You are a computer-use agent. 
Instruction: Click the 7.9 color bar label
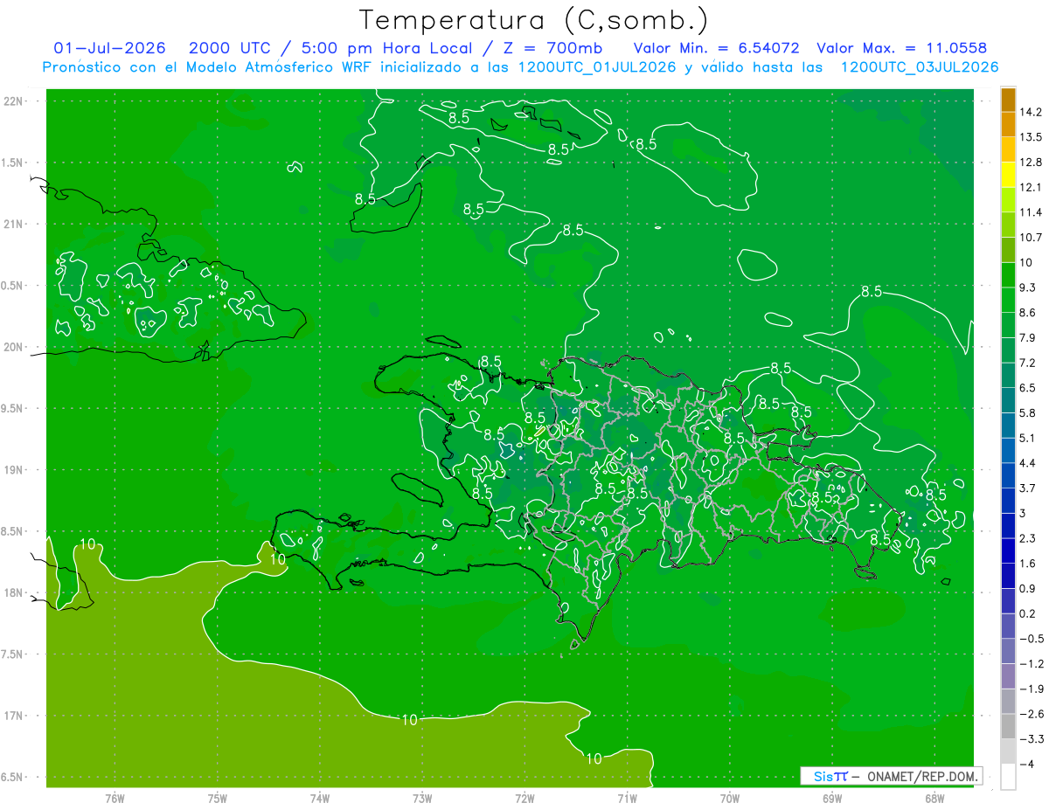click(x=1028, y=337)
